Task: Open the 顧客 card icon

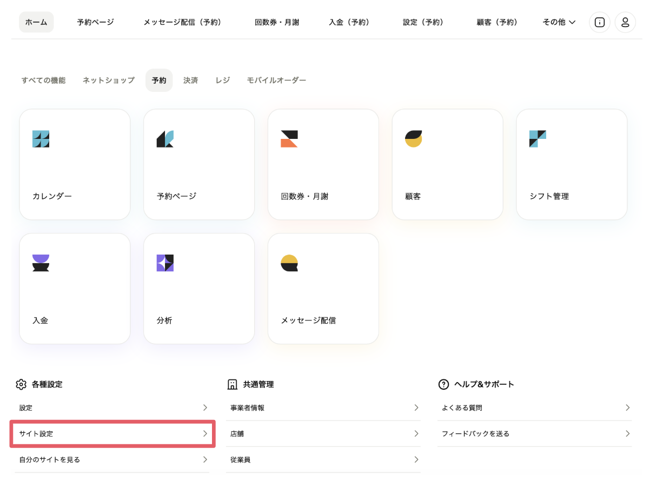Action: pos(414,139)
